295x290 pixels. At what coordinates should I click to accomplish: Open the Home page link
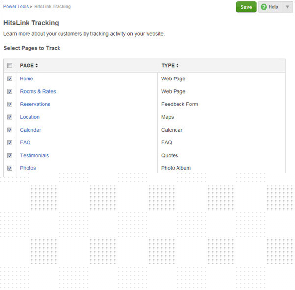click(x=27, y=79)
